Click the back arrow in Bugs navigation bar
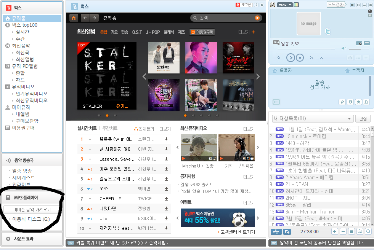The width and height of the screenshot is (374, 250). point(85,18)
